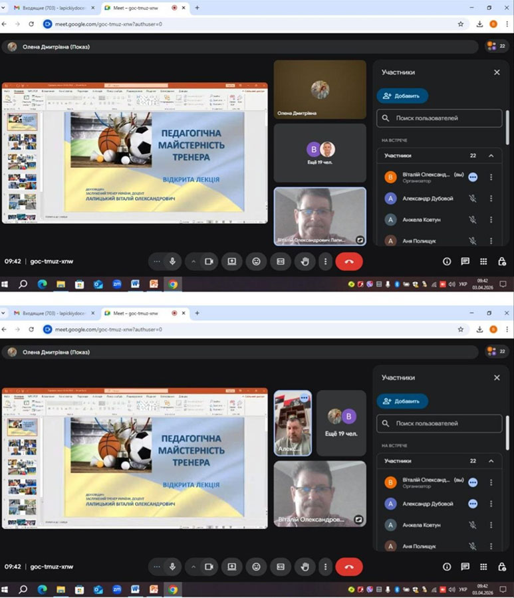
Task: Click participants panel scrollbar, bottom screenshot
Action: click(507, 433)
